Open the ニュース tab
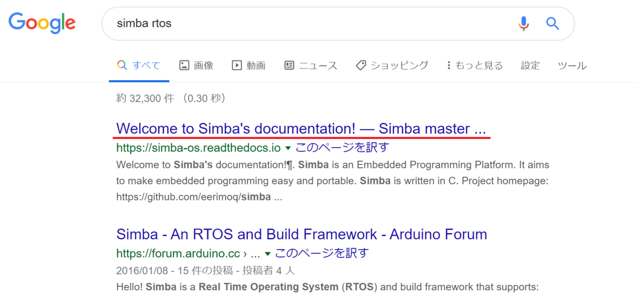The width and height of the screenshot is (637, 294). pyautogui.click(x=311, y=66)
